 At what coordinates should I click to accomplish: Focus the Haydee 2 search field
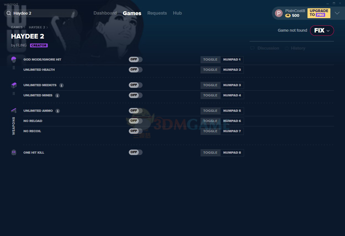pyautogui.click(x=41, y=13)
